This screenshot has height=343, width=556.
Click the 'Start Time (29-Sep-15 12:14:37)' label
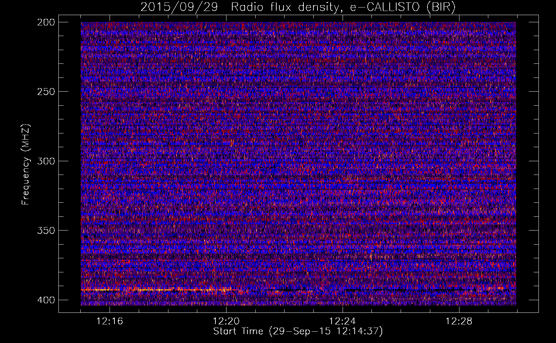click(298, 331)
